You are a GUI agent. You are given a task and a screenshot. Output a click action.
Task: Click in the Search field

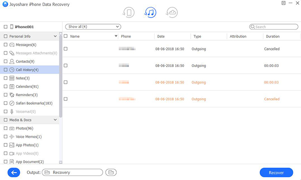point(274,27)
